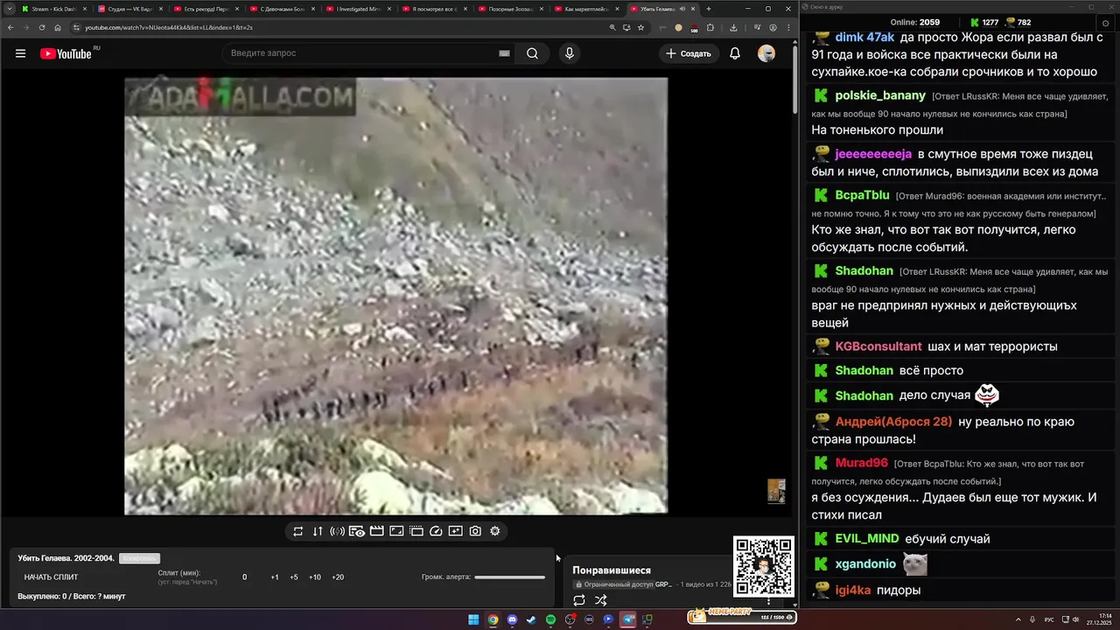Open browser zoom magnifier icon
This screenshot has width=1120, height=630.
coord(612,27)
